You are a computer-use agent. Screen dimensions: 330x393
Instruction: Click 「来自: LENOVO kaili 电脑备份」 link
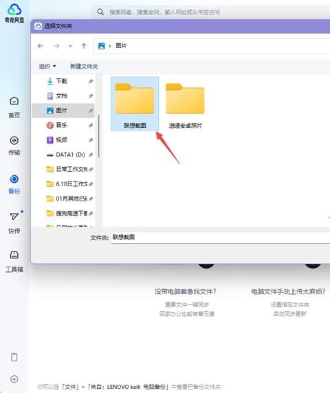pos(128,387)
